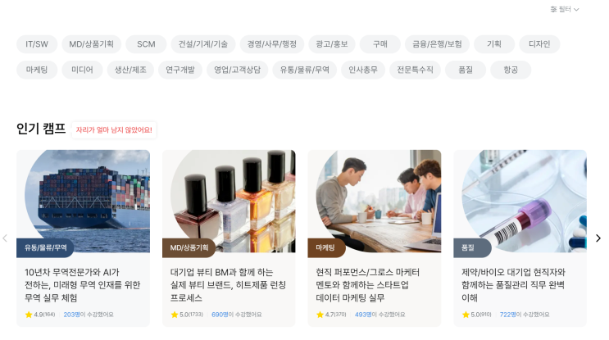Select the 항공 category chip

tap(511, 70)
